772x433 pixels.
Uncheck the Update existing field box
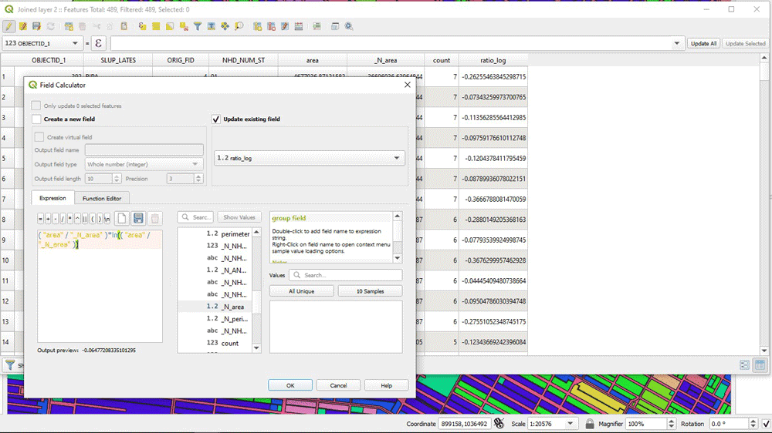click(216, 119)
